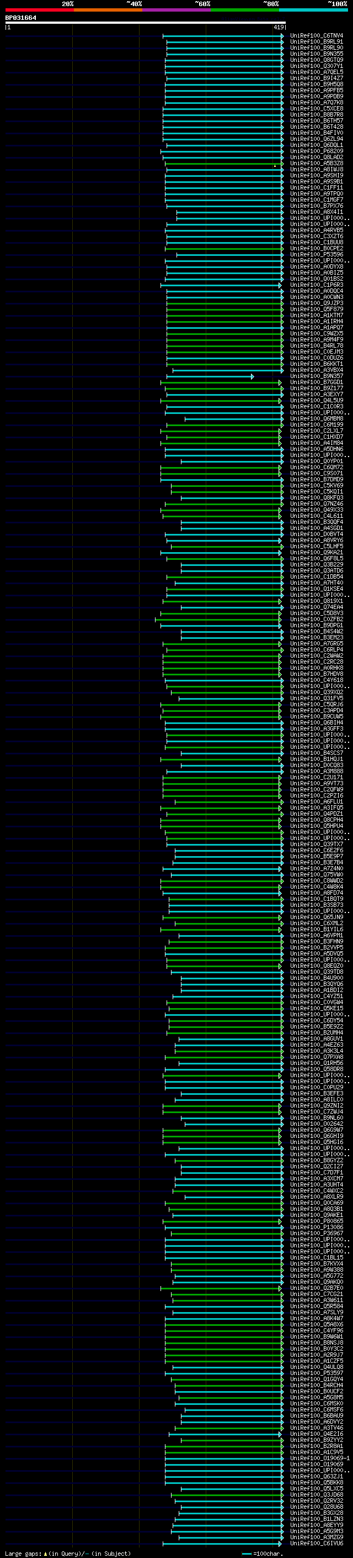Screen dimensions: 353x1558
Task: Select hit label UniRef100_Q4ULQ8
Action: [316, 1367]
